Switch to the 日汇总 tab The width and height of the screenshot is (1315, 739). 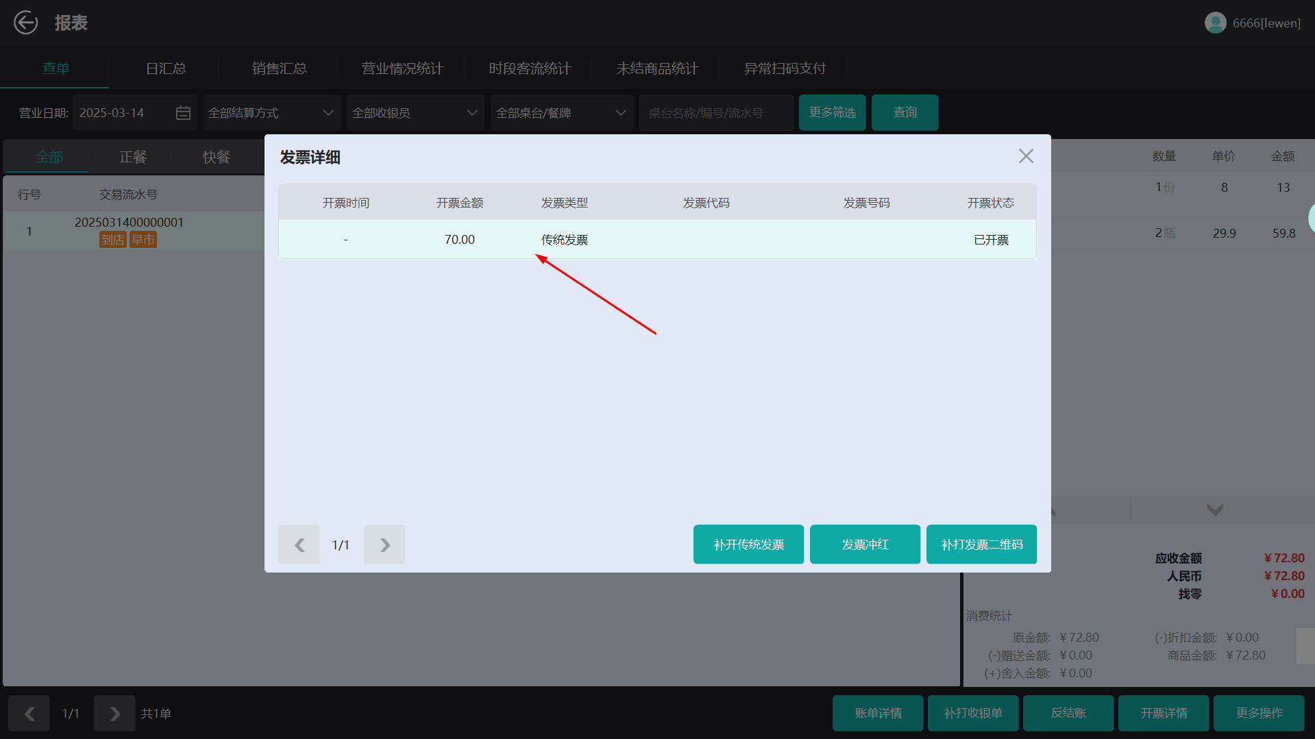point(164,68)
